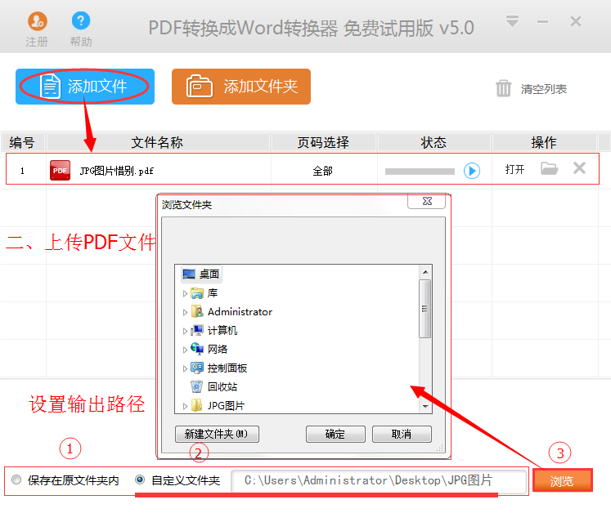
Task: Click the 全部 page selection cell
Action: 323,171
